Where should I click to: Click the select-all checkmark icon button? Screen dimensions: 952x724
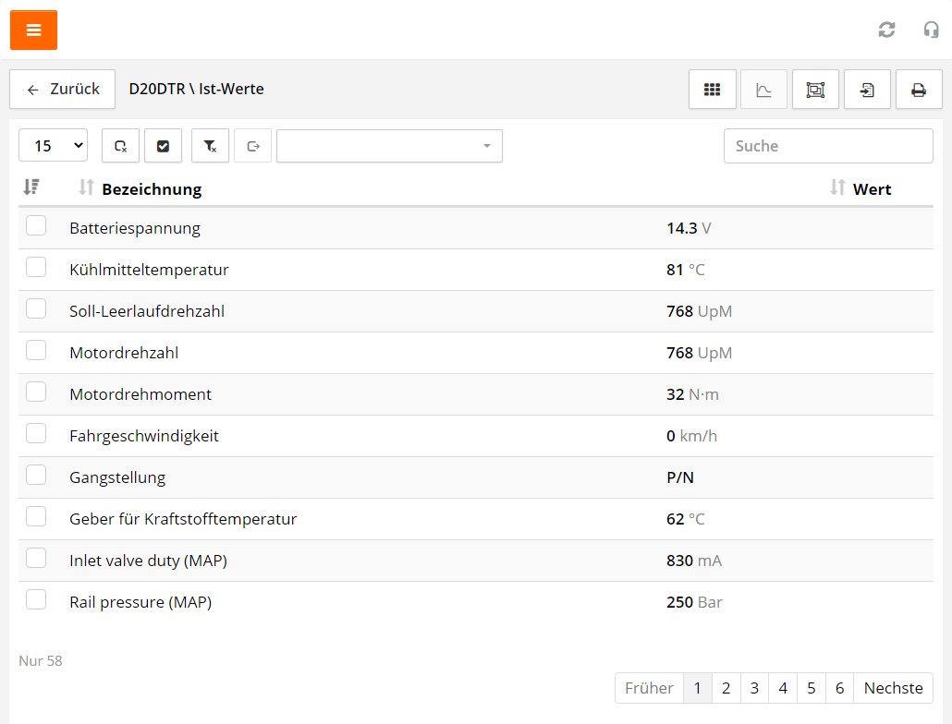[163, 146]
